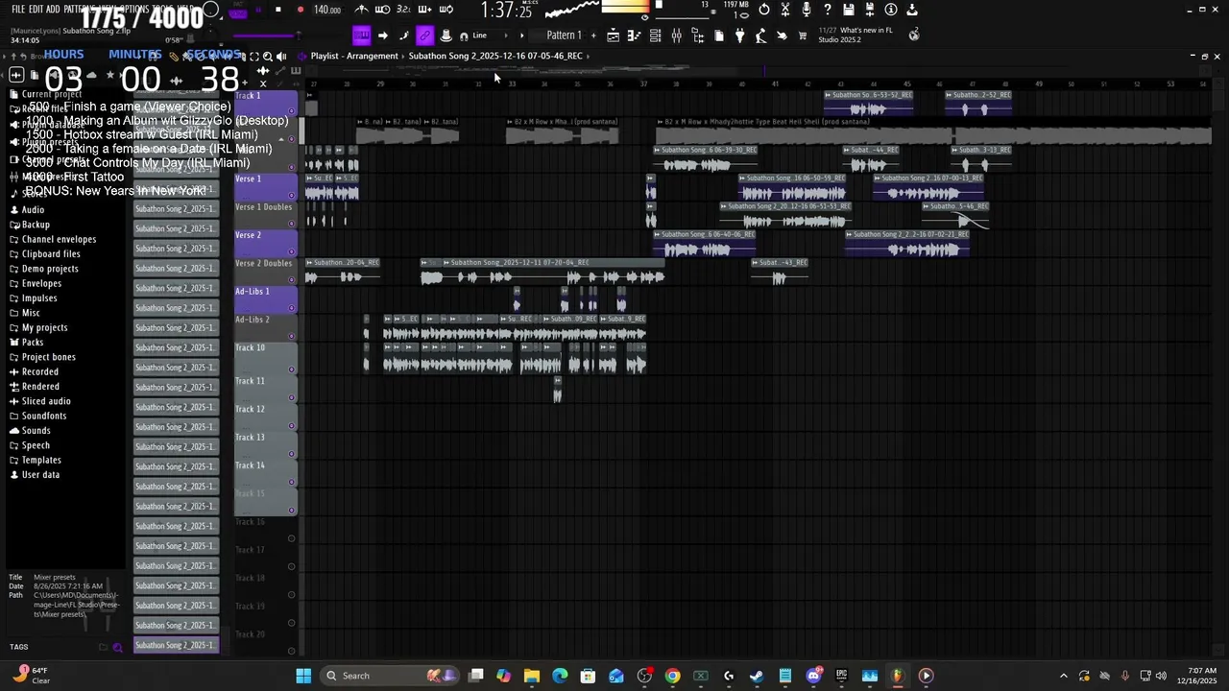Open the FILE menu

coord(18,10)
